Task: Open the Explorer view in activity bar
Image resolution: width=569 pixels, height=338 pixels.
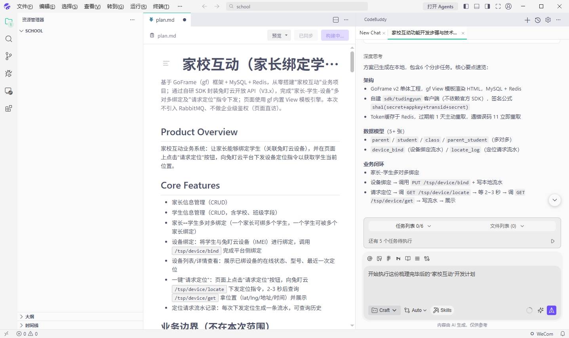Action: coord(8,22)
